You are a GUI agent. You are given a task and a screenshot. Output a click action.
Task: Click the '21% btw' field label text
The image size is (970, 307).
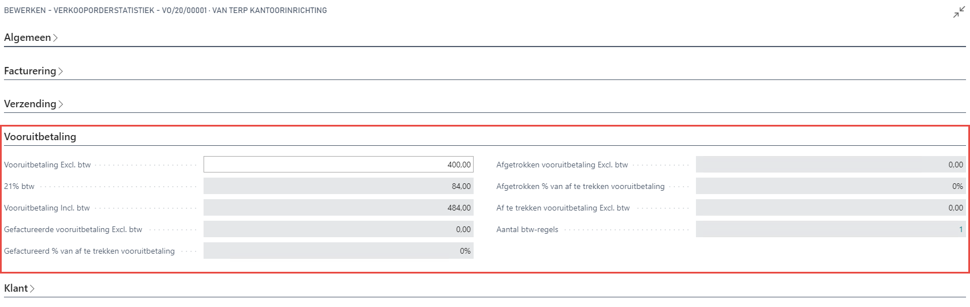[x=19, y=186]
